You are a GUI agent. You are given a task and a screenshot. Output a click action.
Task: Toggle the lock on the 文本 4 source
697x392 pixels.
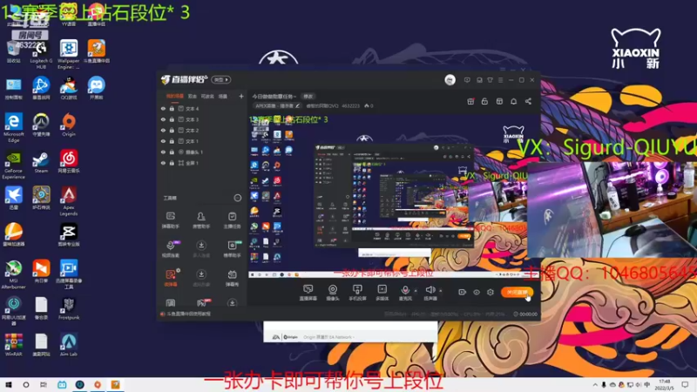point(172,108)
